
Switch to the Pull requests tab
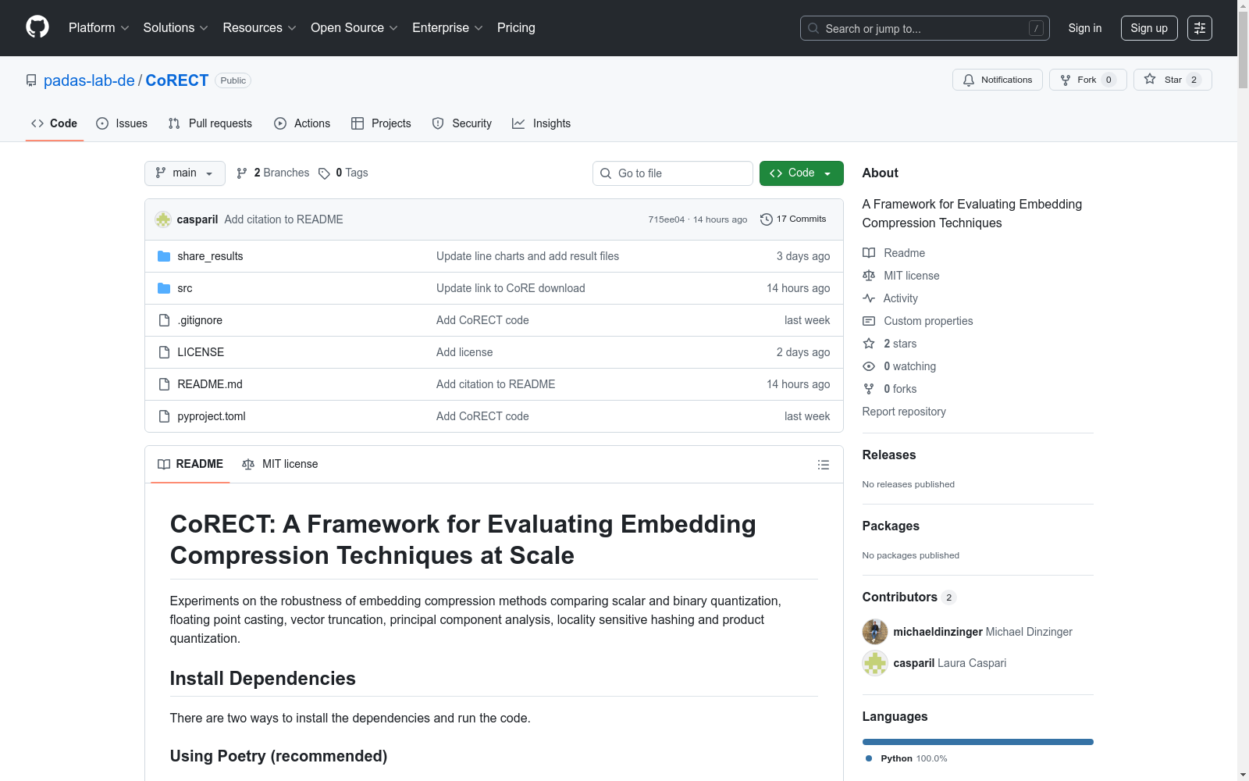210,123
